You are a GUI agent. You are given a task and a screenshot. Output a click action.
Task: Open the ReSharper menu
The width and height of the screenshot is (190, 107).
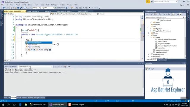click(x=54, y=5)
